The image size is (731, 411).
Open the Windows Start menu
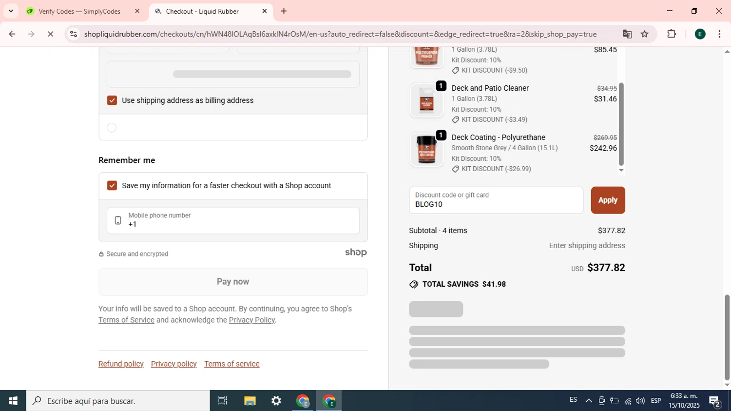13,401
